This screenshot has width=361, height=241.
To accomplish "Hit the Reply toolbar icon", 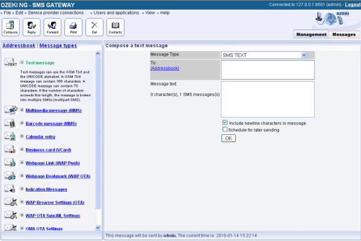I will 31,27.
